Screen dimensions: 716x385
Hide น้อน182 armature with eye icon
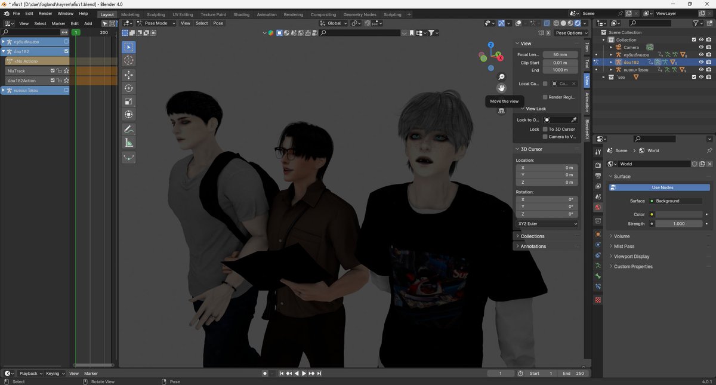(x=701, y=62)
